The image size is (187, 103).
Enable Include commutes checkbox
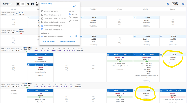tap(42, 11)
